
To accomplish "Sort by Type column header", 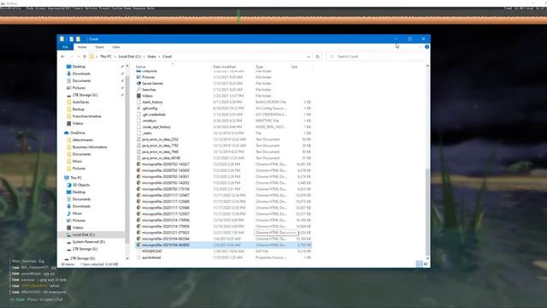I will pos(260,67).
